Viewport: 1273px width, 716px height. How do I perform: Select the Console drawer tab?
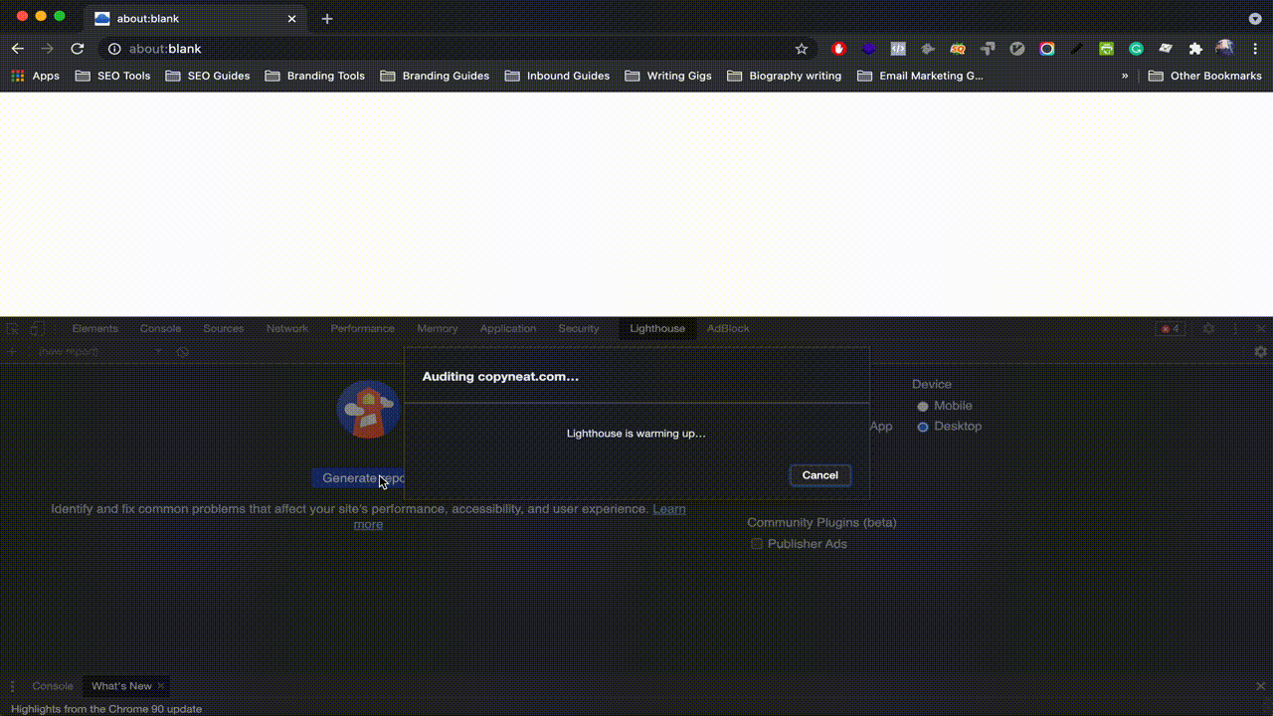click(x=53, y=686)
